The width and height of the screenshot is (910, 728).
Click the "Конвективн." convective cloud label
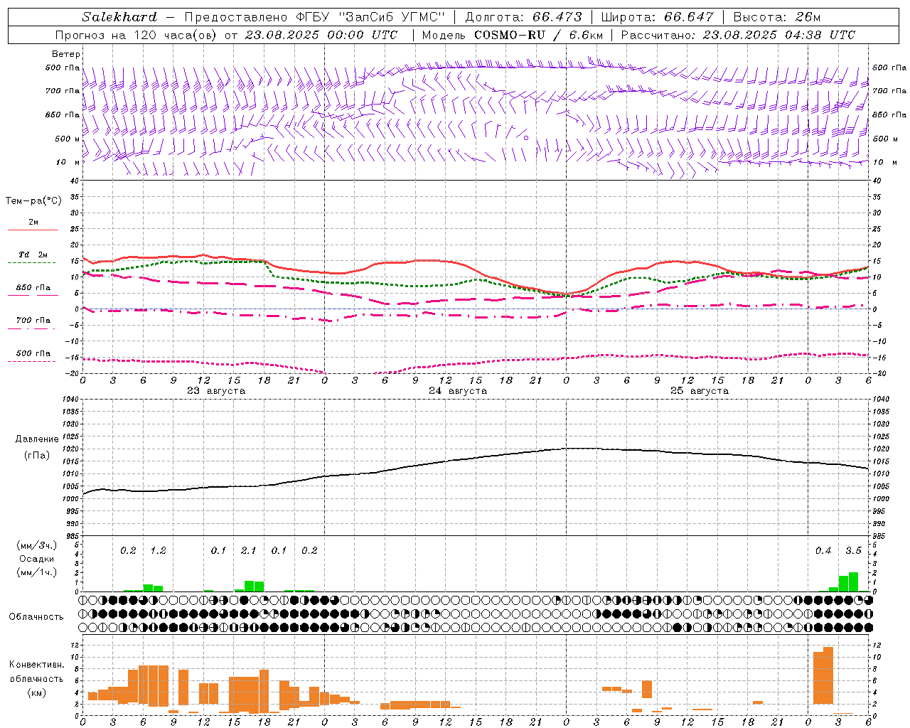[x=36, y=665]
